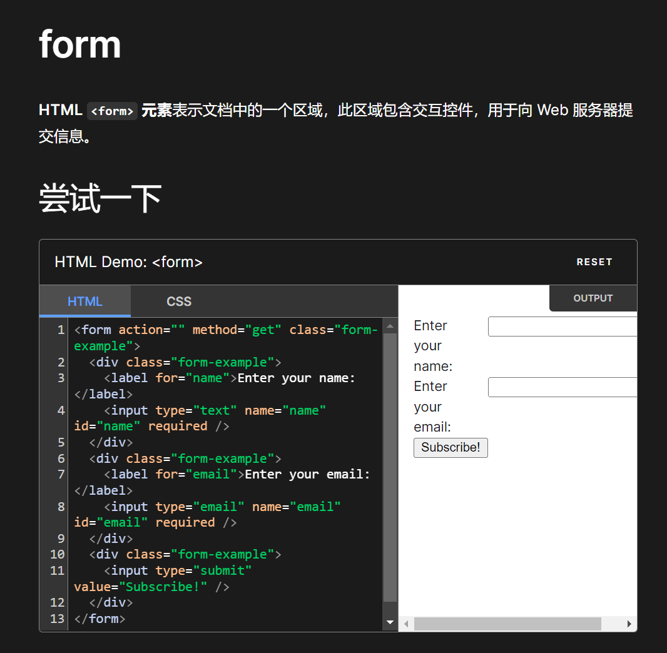Click the output pane's left scroll arrow

406,624
